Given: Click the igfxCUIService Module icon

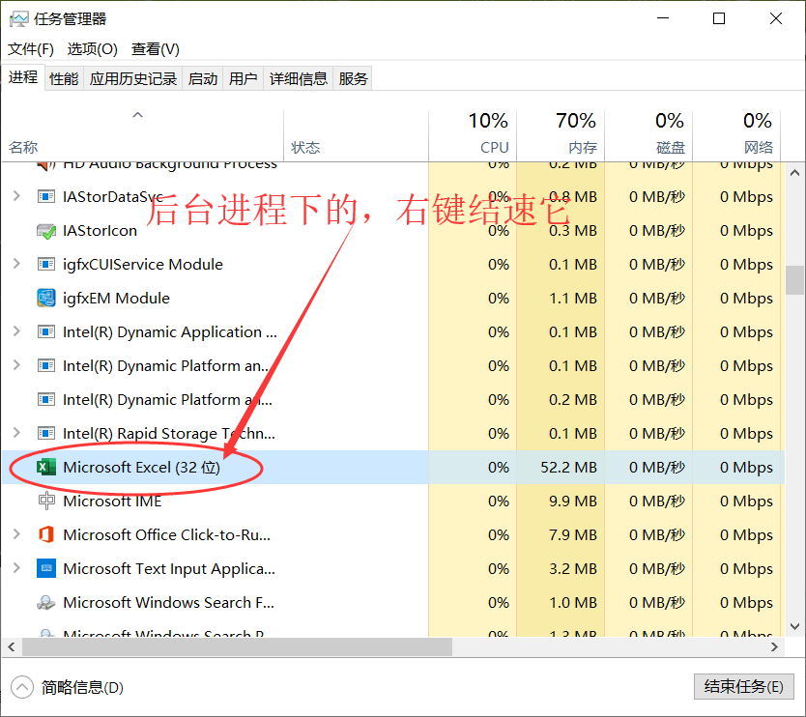Looking at the screenshot, I should tap(46, 265).
